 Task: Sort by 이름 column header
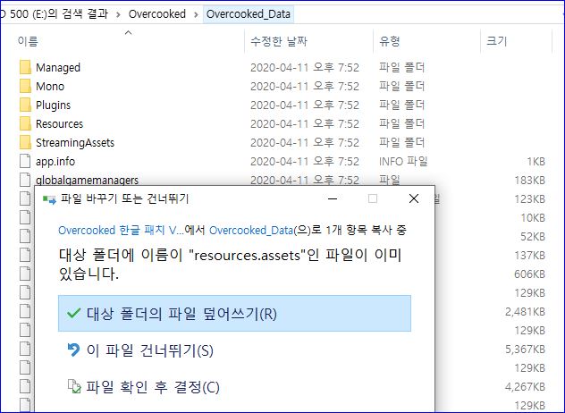pos(28,41)
